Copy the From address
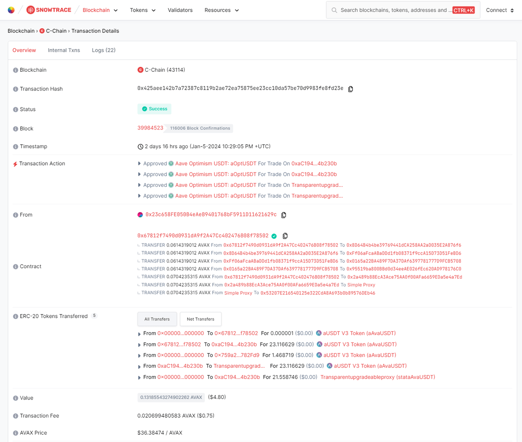This screenshot has width=522, height=442. coord(284,215)
